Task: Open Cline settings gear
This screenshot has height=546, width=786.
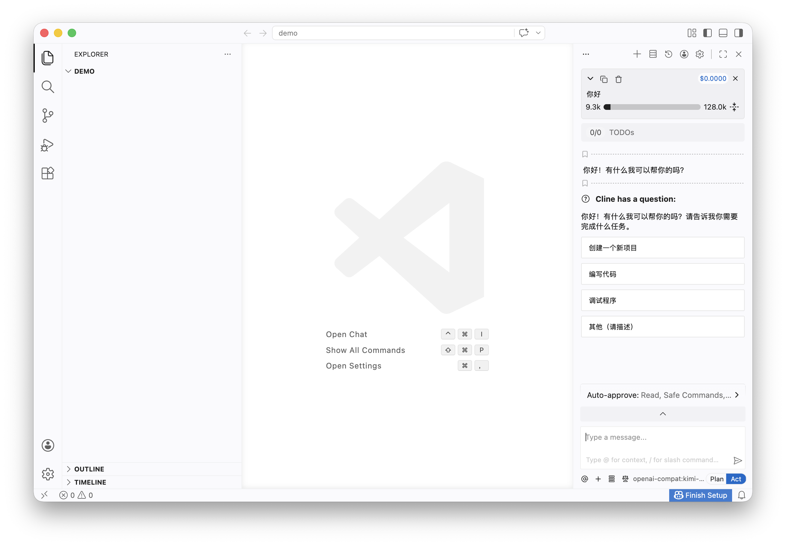Action: click(699, 54)
